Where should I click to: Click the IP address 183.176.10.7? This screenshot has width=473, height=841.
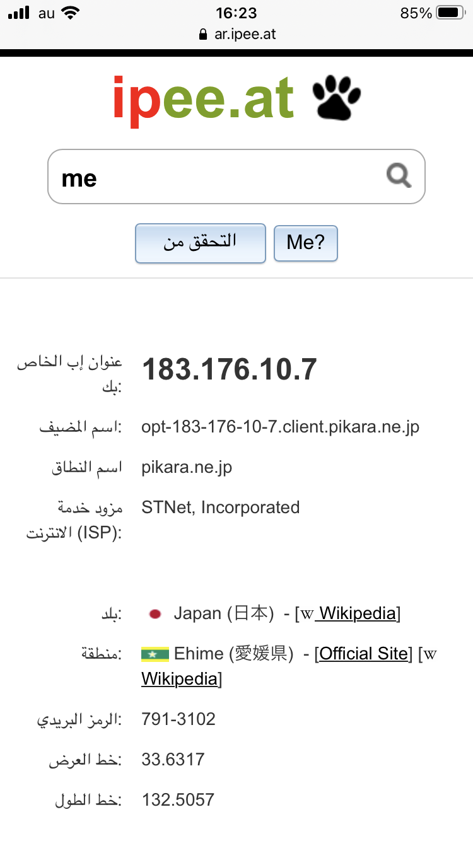click(x=229, y=369)
